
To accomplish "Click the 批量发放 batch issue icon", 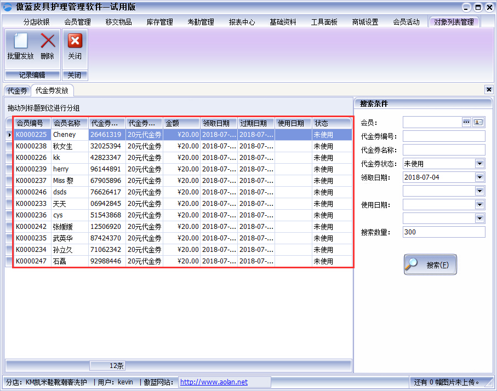I will click(x=20, y=42).
